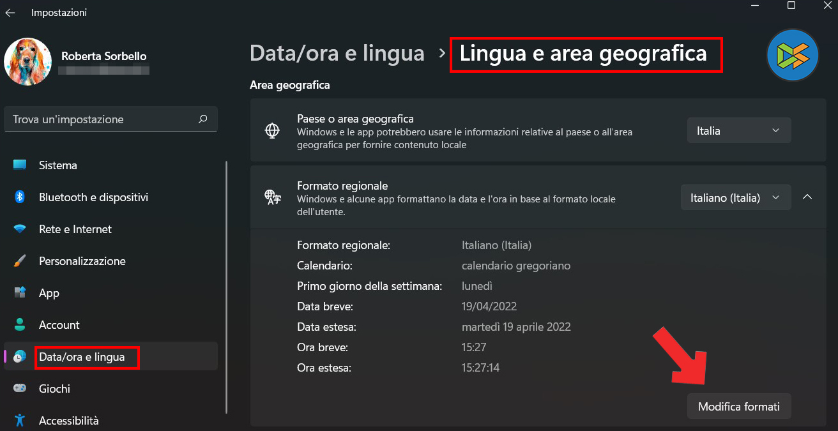Click the Modifica formati button

(x=739, y=407)
